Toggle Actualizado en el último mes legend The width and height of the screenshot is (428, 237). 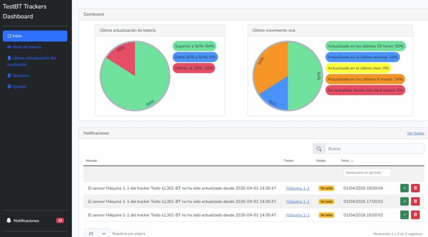pos(358,68)
